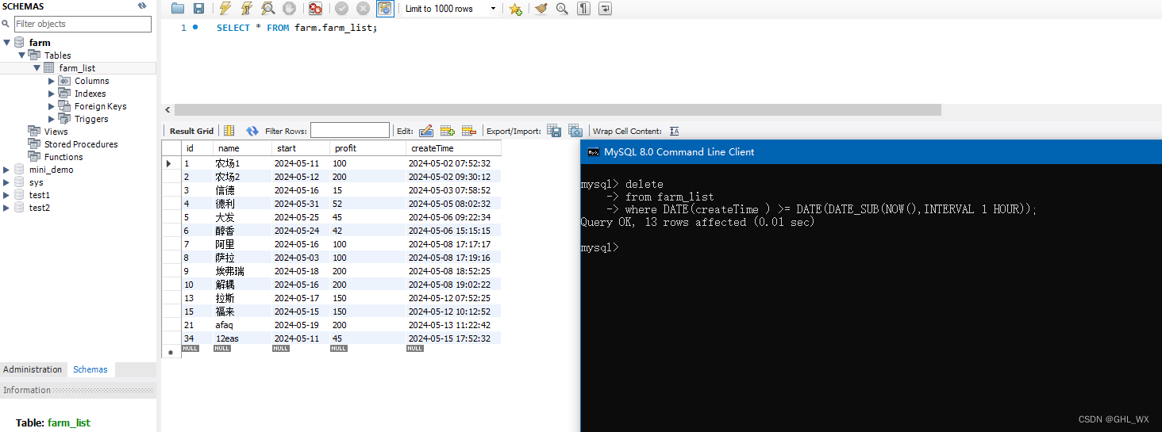Screen dimensions: 1162x432
Task: Click the editor horizontal scrollbar
Action: [x=557, y=110]
